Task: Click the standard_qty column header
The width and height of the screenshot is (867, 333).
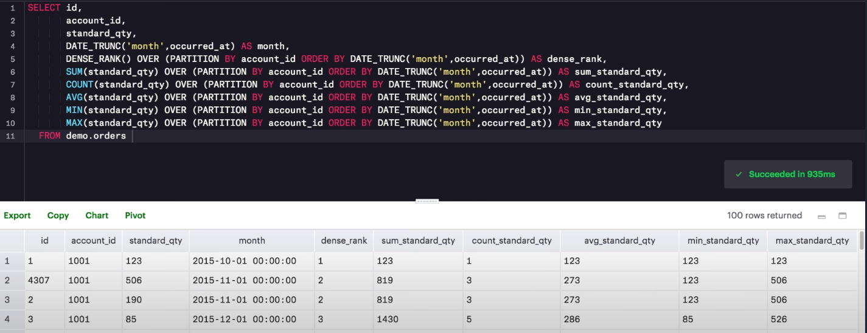Action: [x=156, y=241]
